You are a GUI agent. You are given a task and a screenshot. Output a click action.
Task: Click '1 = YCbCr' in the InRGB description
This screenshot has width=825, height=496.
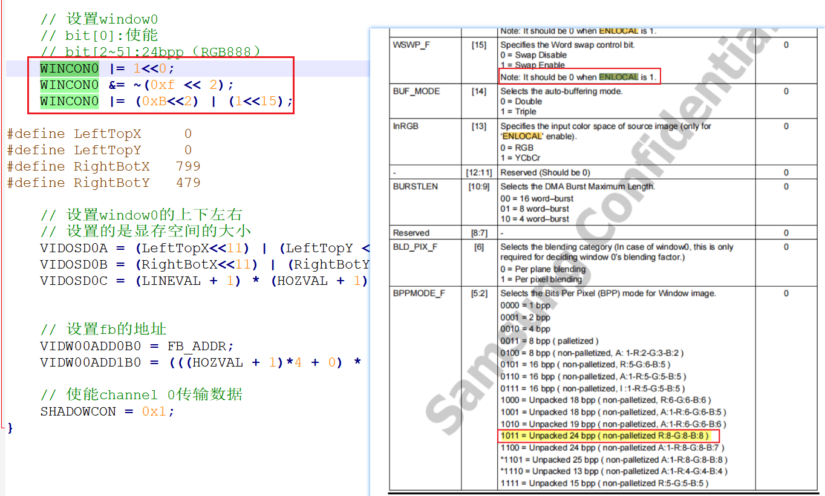(521, 158)
